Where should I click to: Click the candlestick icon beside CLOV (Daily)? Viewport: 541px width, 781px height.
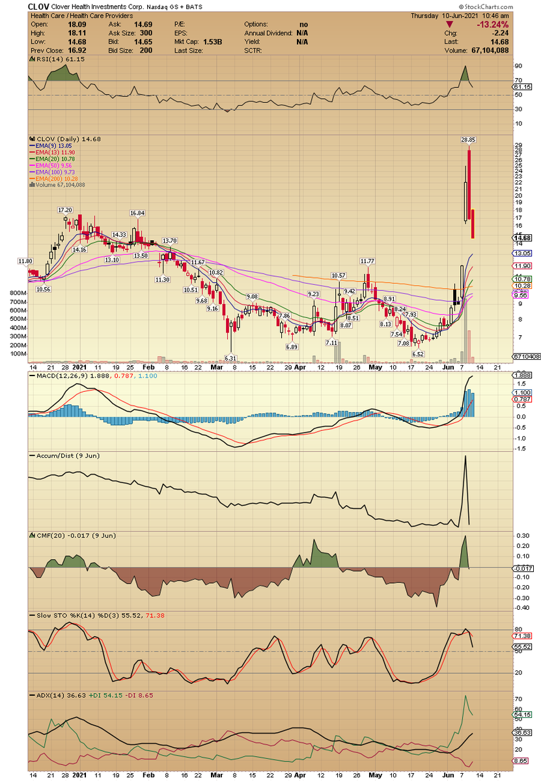[31, 139]
